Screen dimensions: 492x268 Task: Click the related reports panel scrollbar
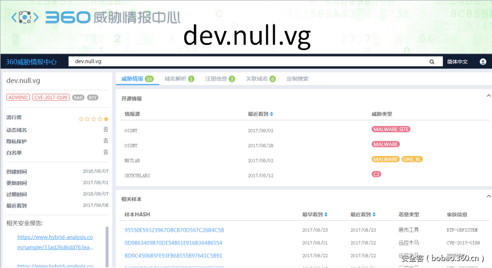click(107, 247)
